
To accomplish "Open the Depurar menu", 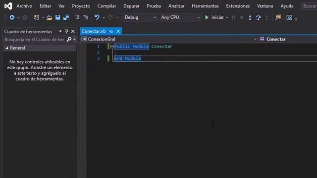I will pos(131,6).
